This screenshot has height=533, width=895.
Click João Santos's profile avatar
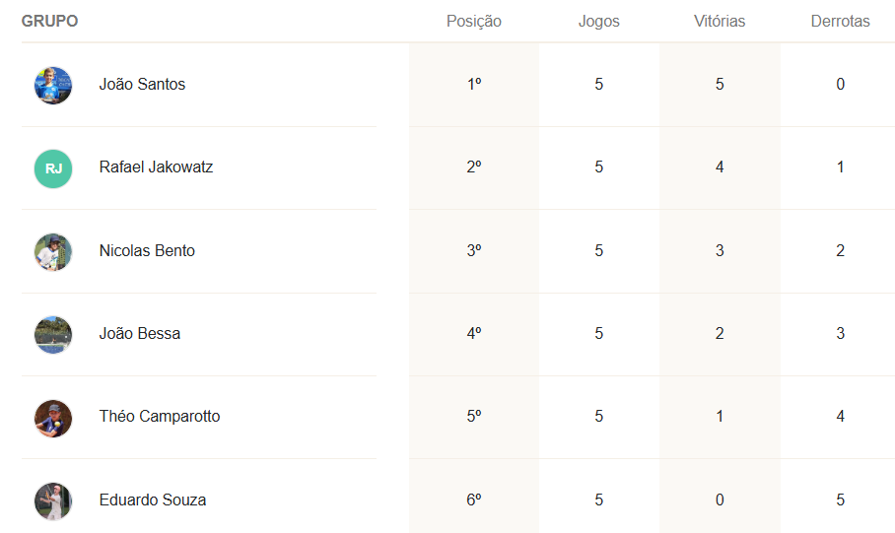coord(53,86)
